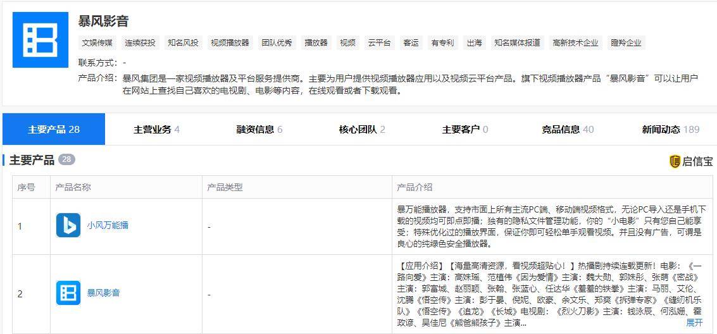Switch to the 核心团队 tab

click(x=362, y=129)
